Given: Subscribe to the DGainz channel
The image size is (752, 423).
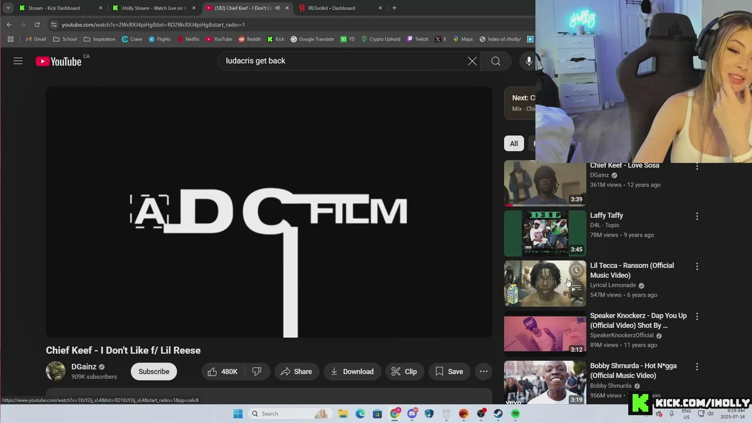Looking at the screenshot, I should click(x=154, y=371).
